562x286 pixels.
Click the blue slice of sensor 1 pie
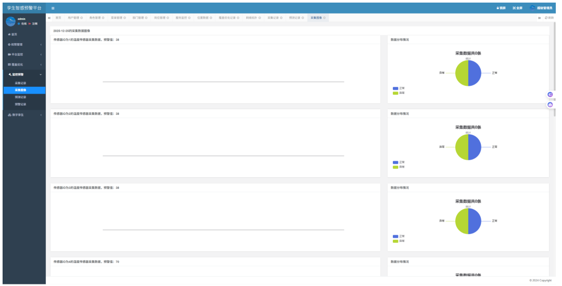pos(475,73)
